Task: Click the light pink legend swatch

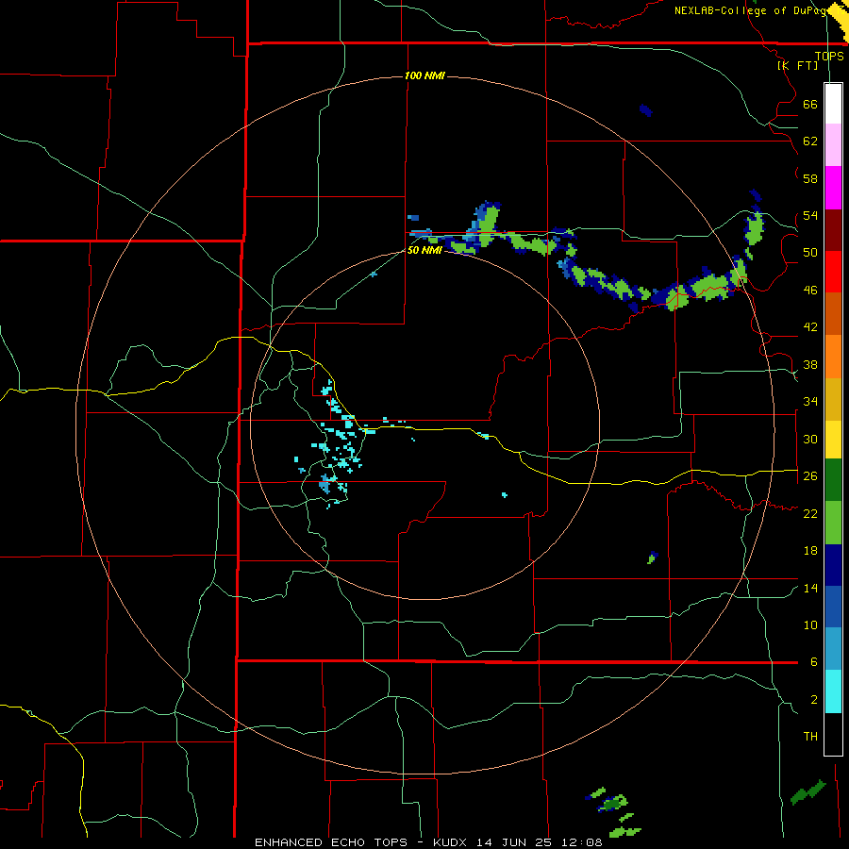Action: pyautogui.click(x=833, y=145)
